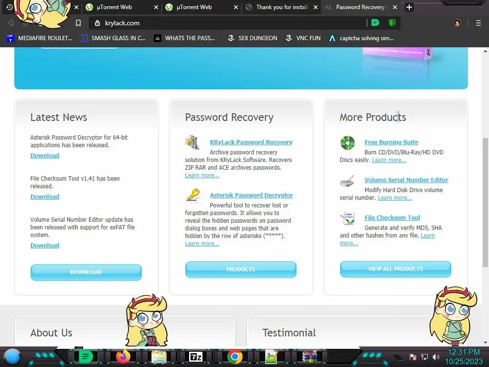Open the Asterisk Password Decryptor title link
Image resolution: width=489 pixels, height=367 pixels.
pos(251,195)
